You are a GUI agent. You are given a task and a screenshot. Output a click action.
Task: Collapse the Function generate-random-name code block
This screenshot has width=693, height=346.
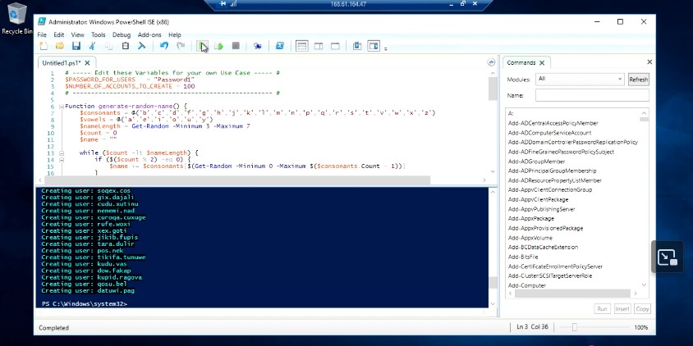61,107
